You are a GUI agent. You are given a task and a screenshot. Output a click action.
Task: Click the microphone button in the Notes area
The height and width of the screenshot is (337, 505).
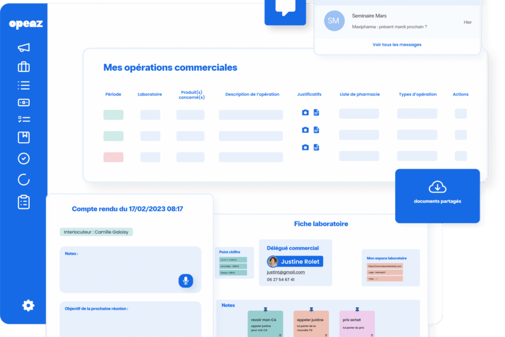[x=185, y=281]
